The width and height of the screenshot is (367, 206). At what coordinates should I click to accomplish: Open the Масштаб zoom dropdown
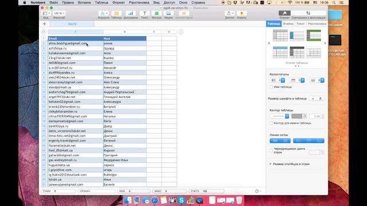click(59, 13)
